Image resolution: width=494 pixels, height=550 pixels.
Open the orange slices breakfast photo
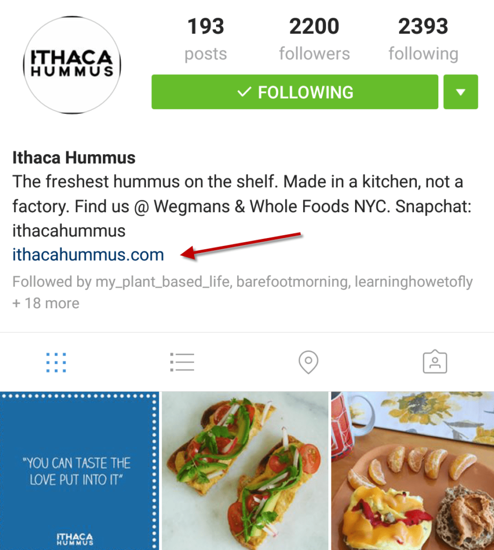(412, 471)
